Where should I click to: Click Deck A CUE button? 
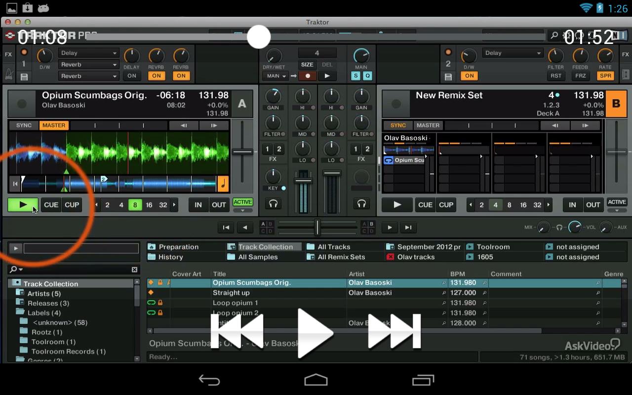(x=51, y=205)
